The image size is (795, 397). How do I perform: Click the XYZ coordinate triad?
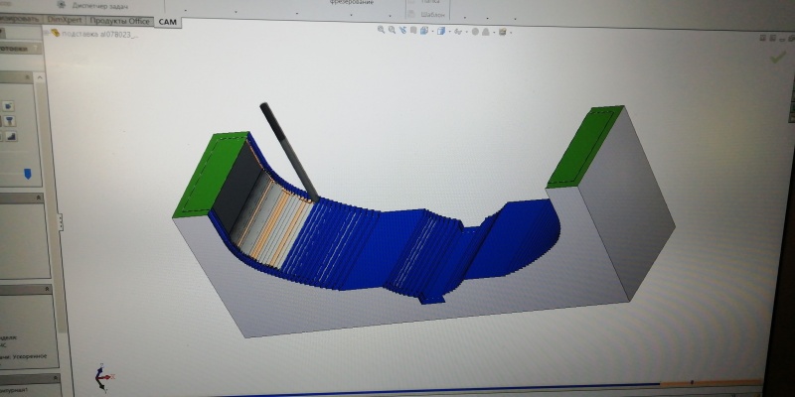[x=104, y=377]
